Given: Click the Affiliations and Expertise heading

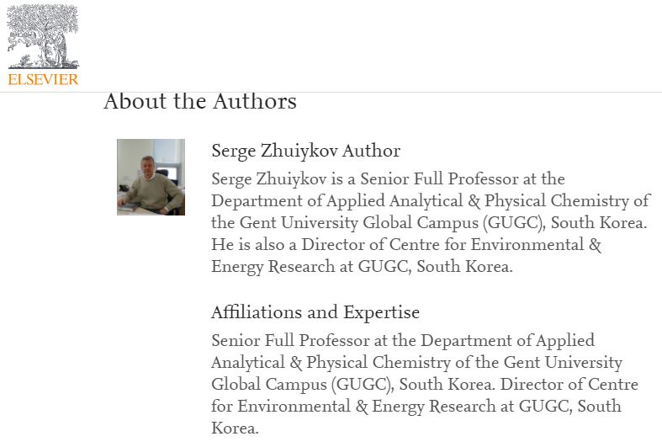Looking at the screenshot, I should (x=315, y=312).
